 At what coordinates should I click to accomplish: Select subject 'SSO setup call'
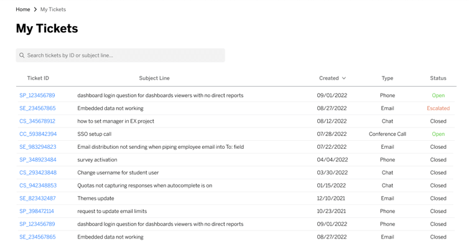click(95, 134)
